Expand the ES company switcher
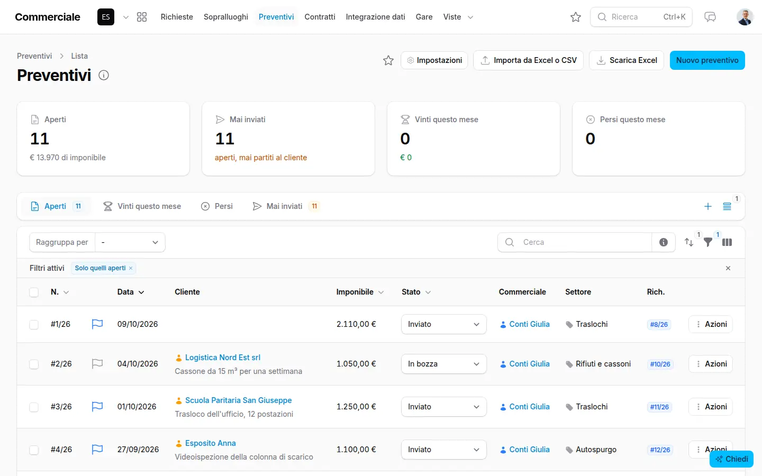This screenshot has height=476, width=762. (114, 17)
